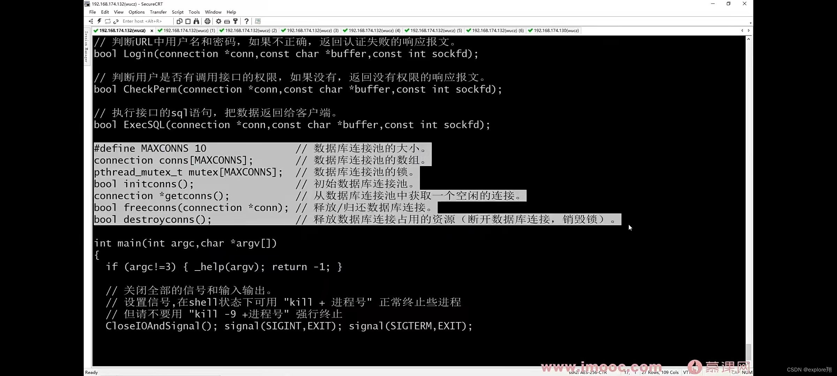
Task: Click the Help menu item
Action: pos(231,12)
